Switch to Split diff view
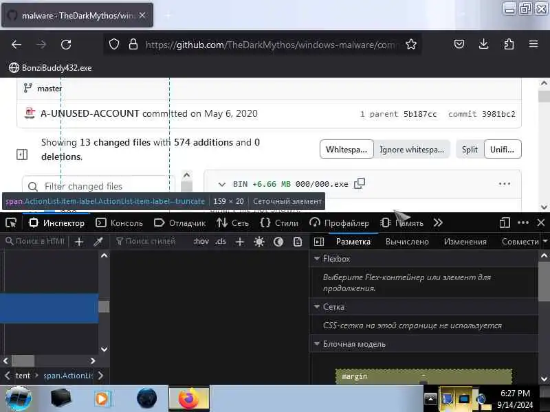The width and height of the screenshot is (550, 412). click(x=470, y=150)
